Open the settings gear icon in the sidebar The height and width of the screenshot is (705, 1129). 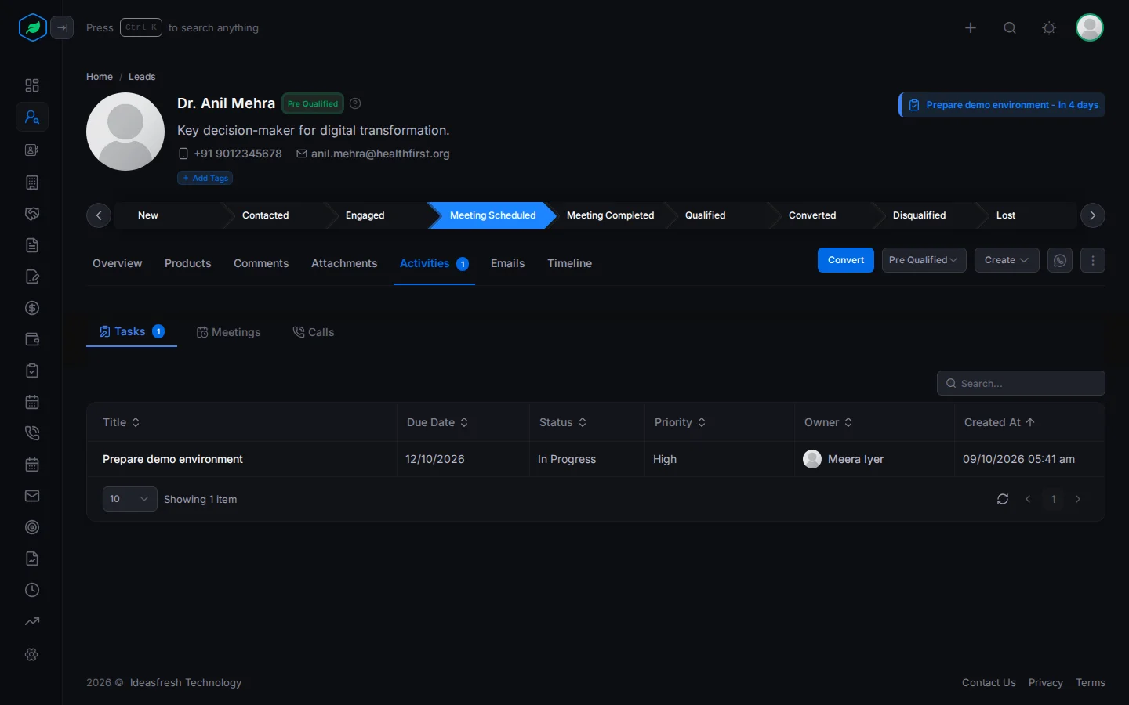[32, 654]
